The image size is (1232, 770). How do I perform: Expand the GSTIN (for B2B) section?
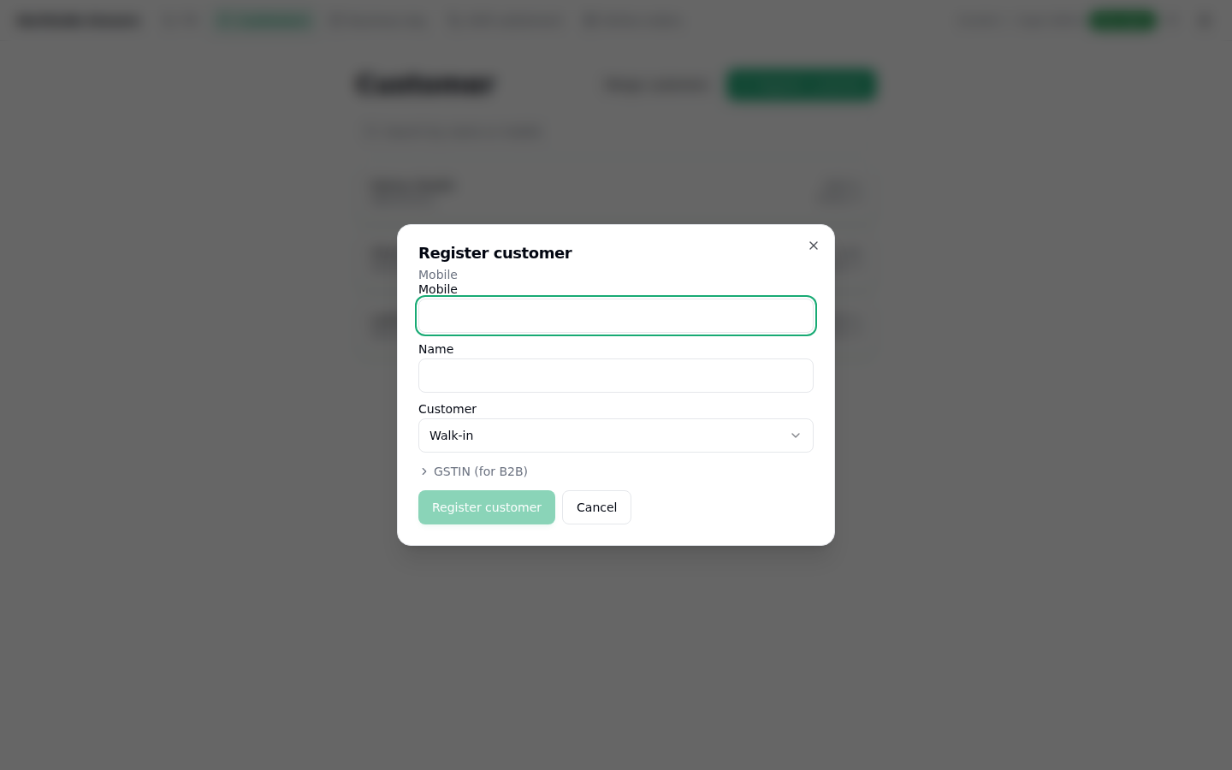coord(473,471)
